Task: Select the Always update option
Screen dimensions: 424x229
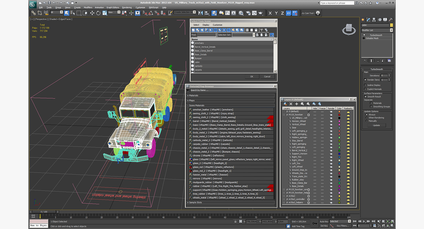Action: (x=366, y=114)
